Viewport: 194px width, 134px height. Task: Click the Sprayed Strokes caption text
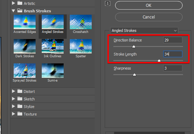coord(25,81)
